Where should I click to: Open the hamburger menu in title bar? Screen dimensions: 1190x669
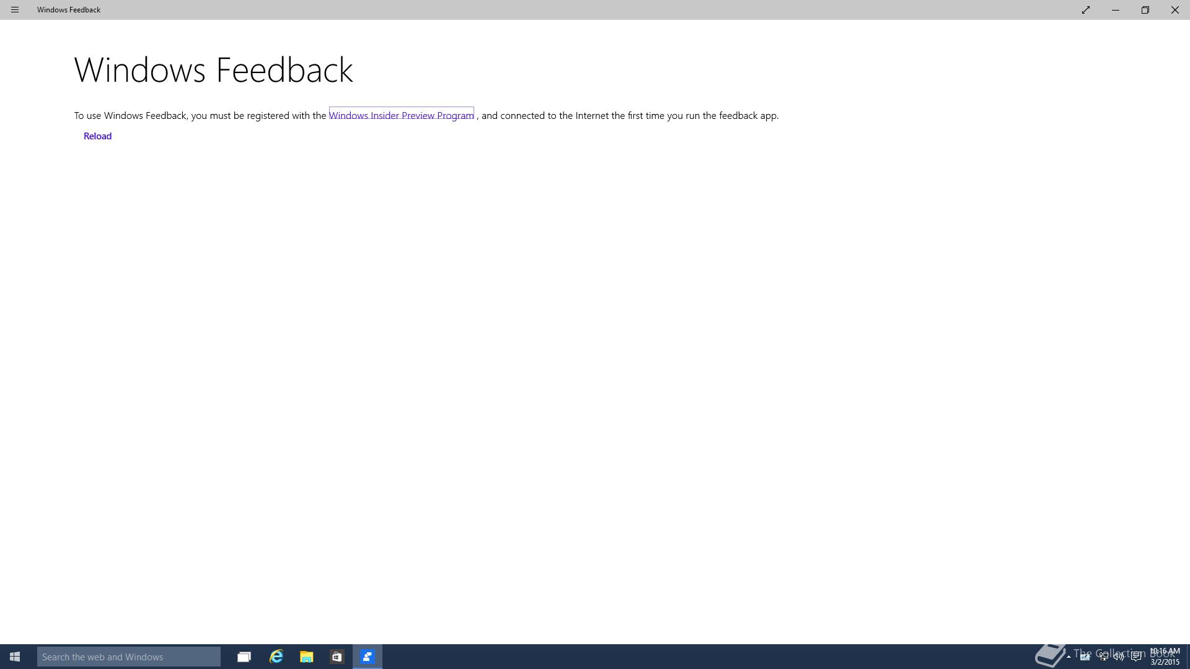point(15,10)
